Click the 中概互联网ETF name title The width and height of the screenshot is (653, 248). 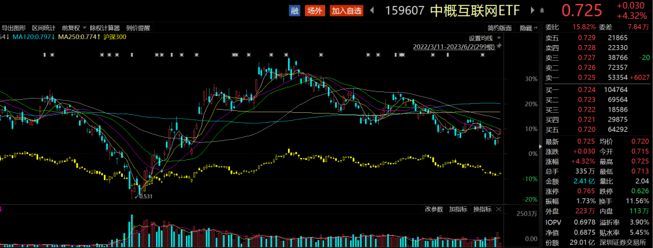point(475,11)
